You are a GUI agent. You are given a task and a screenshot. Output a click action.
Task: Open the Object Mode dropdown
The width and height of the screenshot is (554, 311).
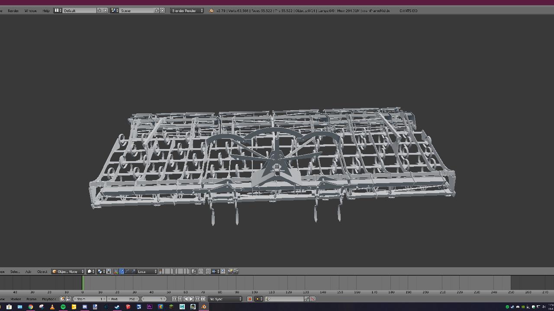point(68,271)
